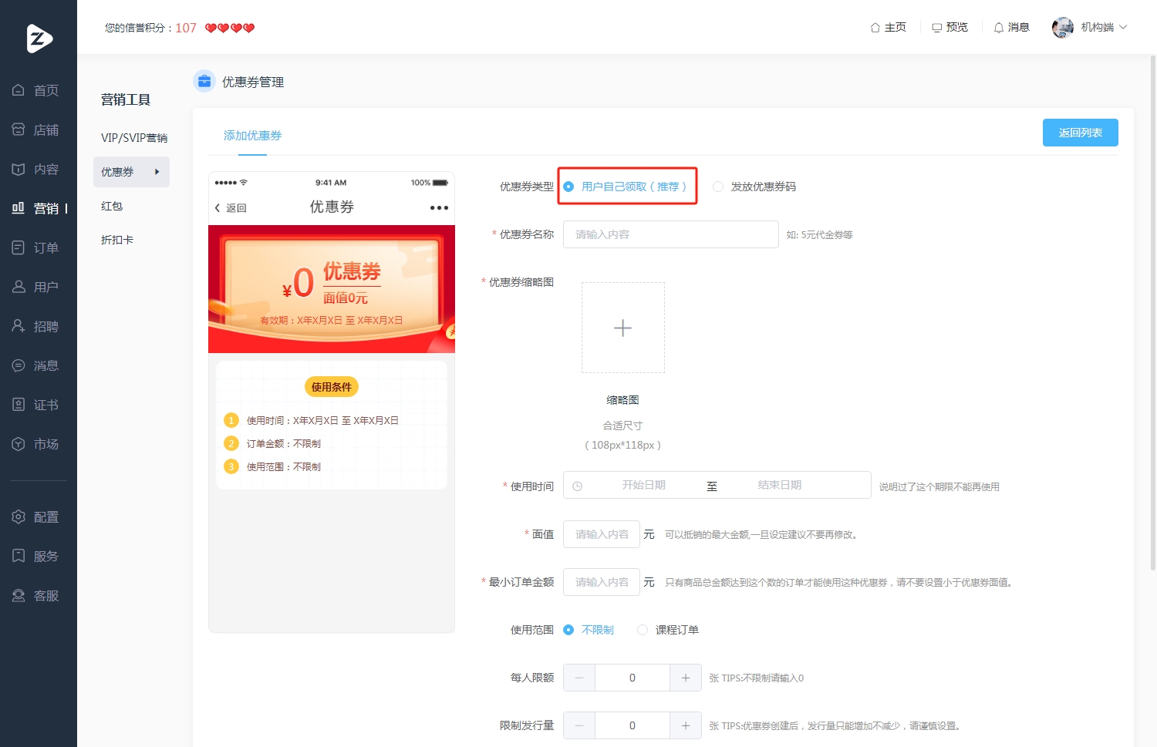Open the 开始日期 date picker
Screen dimensions: 1157x747
point(643,485)
